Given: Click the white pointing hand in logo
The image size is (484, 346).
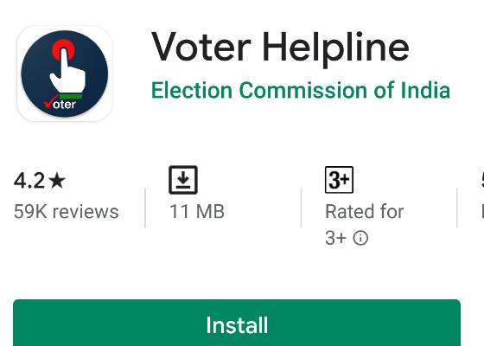Looking at the screenshot, I should coord(67,71).
